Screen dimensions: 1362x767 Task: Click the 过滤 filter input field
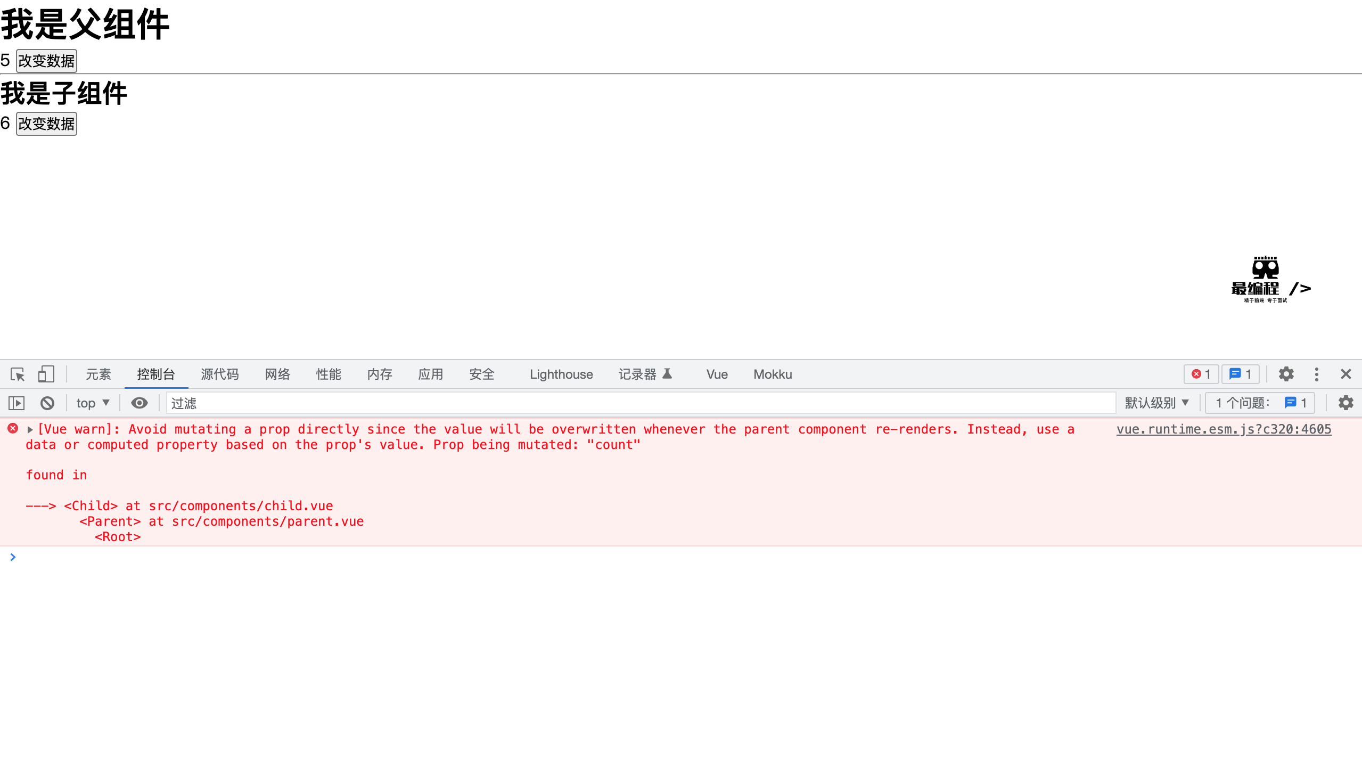pyautogui.click(x=639, y=403)
